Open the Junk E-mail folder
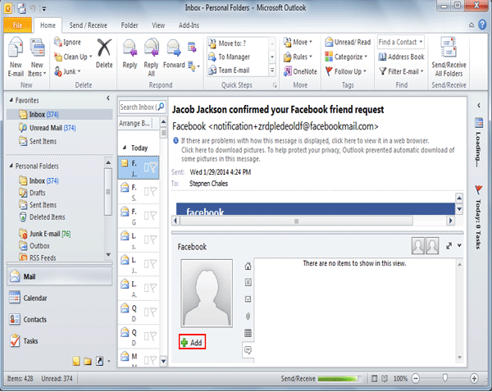Image resolution: width=492 pixels, height=392 pixels. 44,234
